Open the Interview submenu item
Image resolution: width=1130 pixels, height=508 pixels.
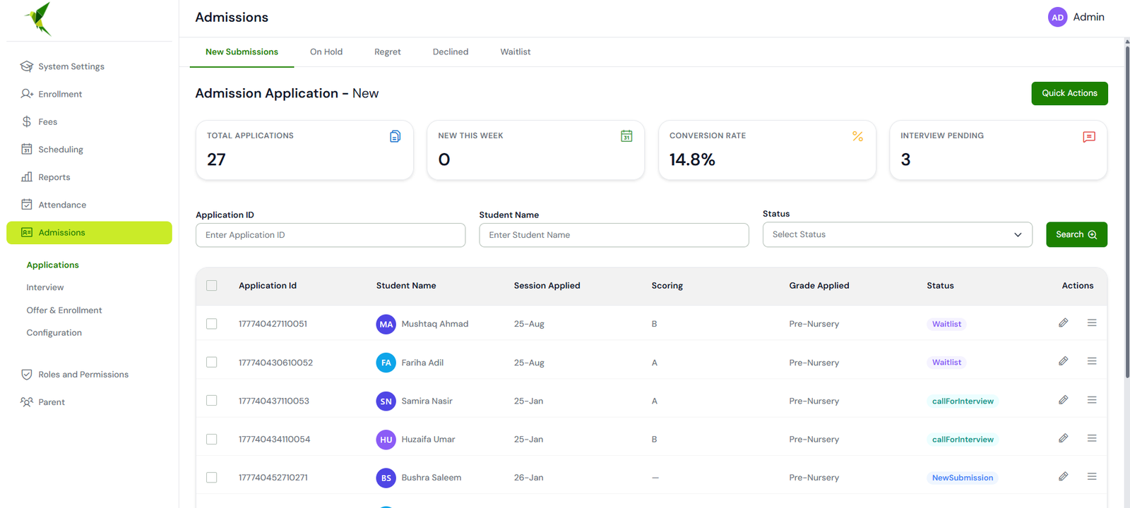tap(45, 288)
